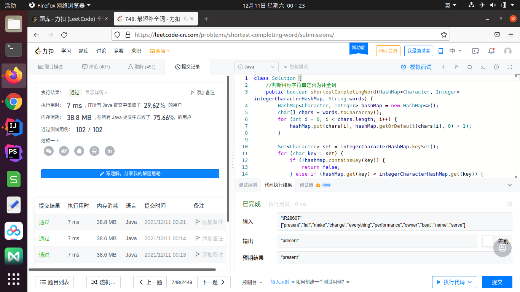Screen dimensions: 520x292
Task: Go to 下一题 next problem
Action: pos(214,282)
